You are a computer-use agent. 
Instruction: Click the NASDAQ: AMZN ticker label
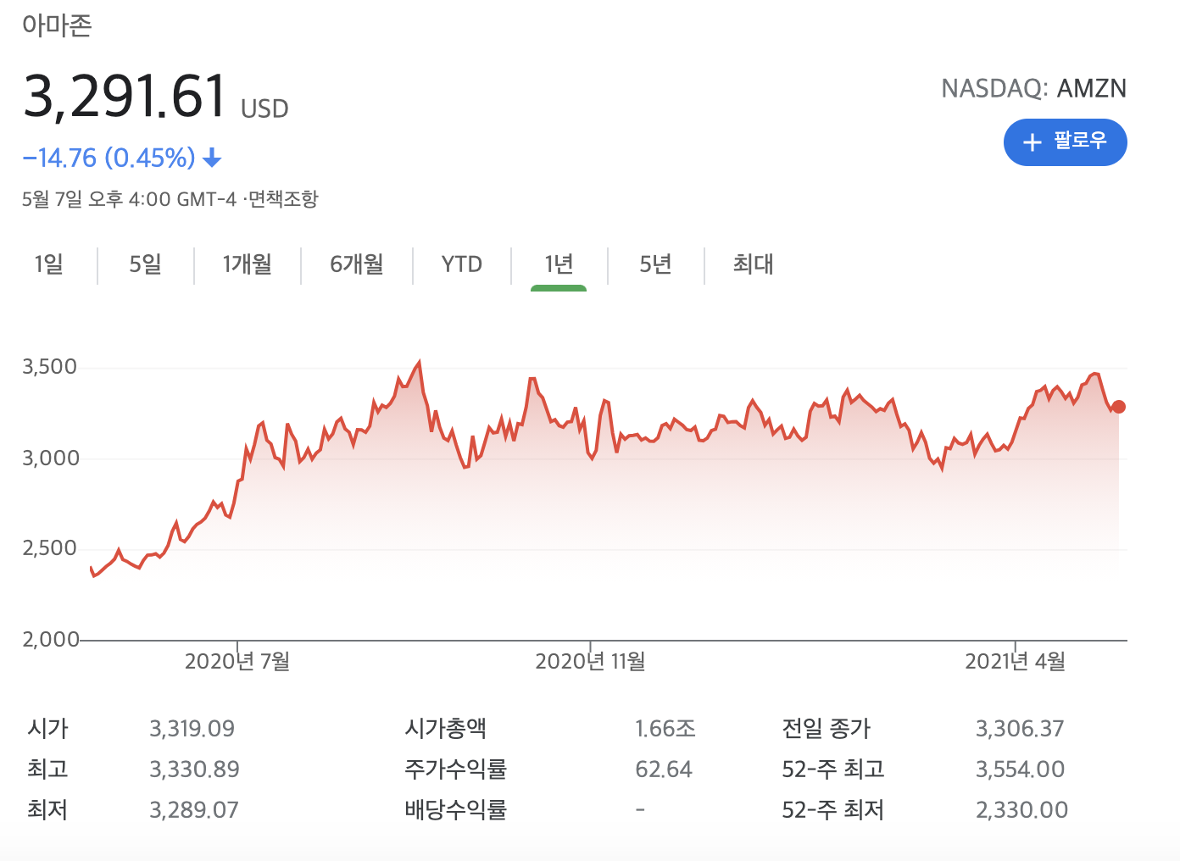click(1034, 88)
